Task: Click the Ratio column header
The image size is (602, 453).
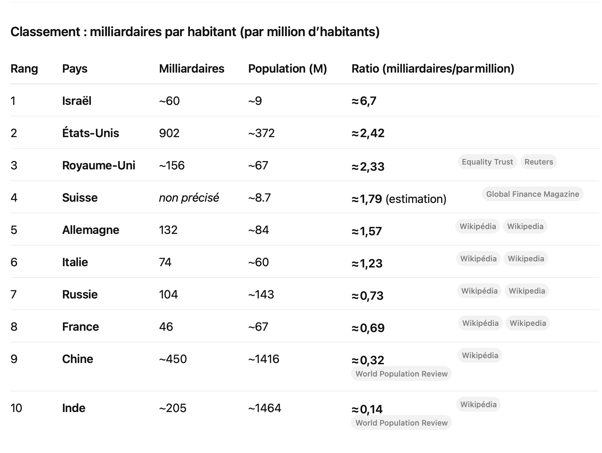Action: 432,69
